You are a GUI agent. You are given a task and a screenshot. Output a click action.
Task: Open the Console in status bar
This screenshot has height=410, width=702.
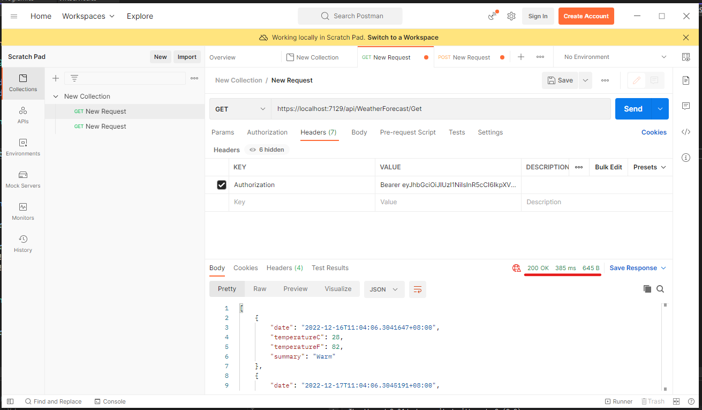(110, 401)
